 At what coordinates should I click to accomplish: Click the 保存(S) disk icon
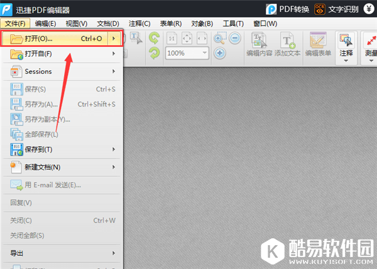click(16, 89)
